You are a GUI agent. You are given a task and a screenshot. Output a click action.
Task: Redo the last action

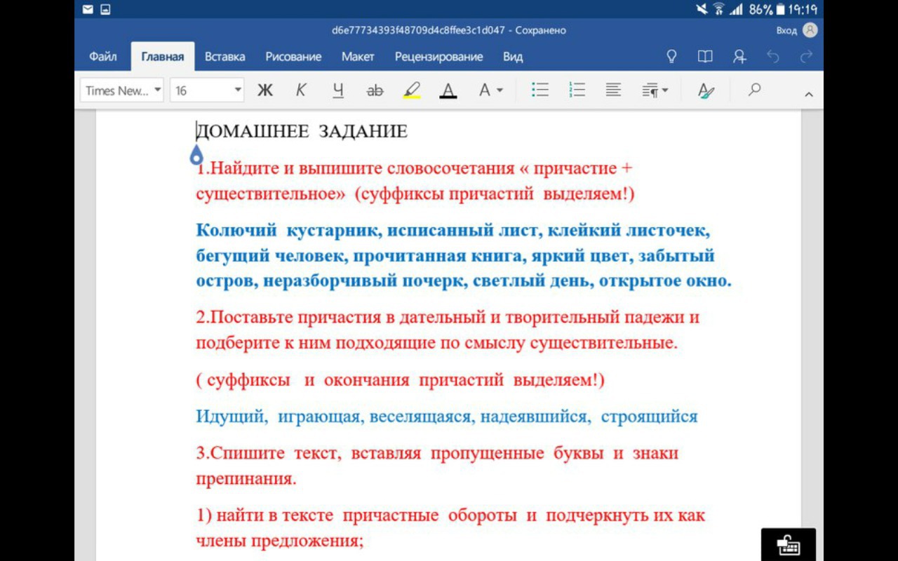coord(807,56)
